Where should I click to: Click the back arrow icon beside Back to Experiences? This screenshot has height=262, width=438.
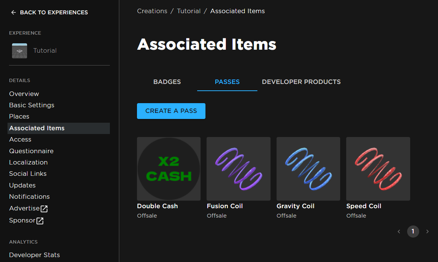click(x=14, y=12)
